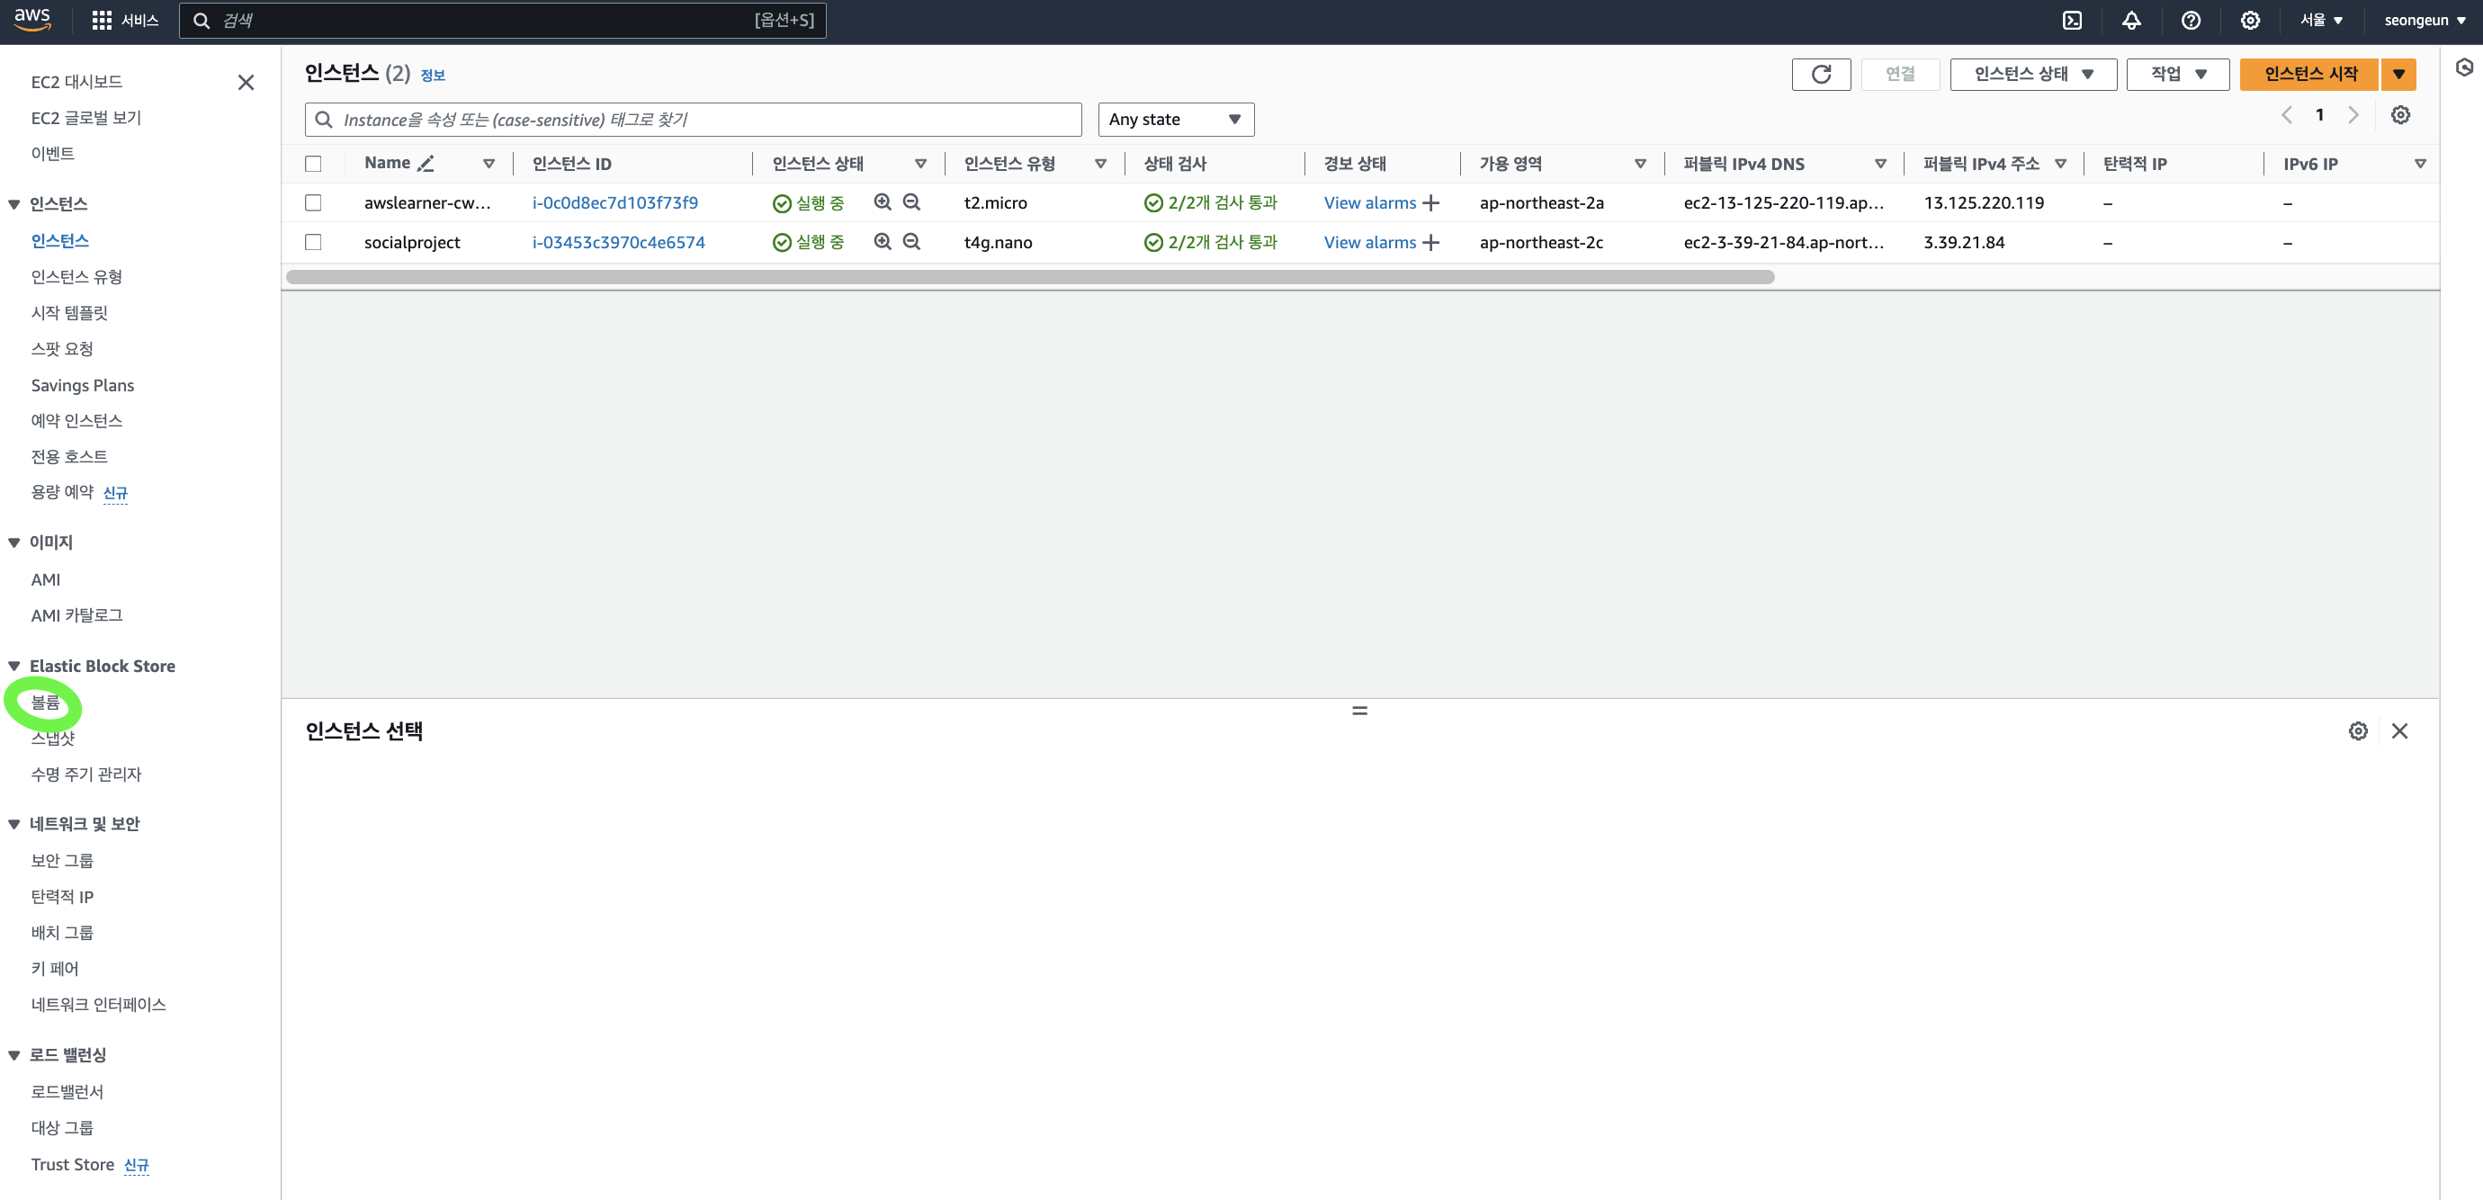This screenshot has width=2483, height=1200.
Task: Collapse the 인스턴스 sidebar section
Action: click(x=14, y=204)
